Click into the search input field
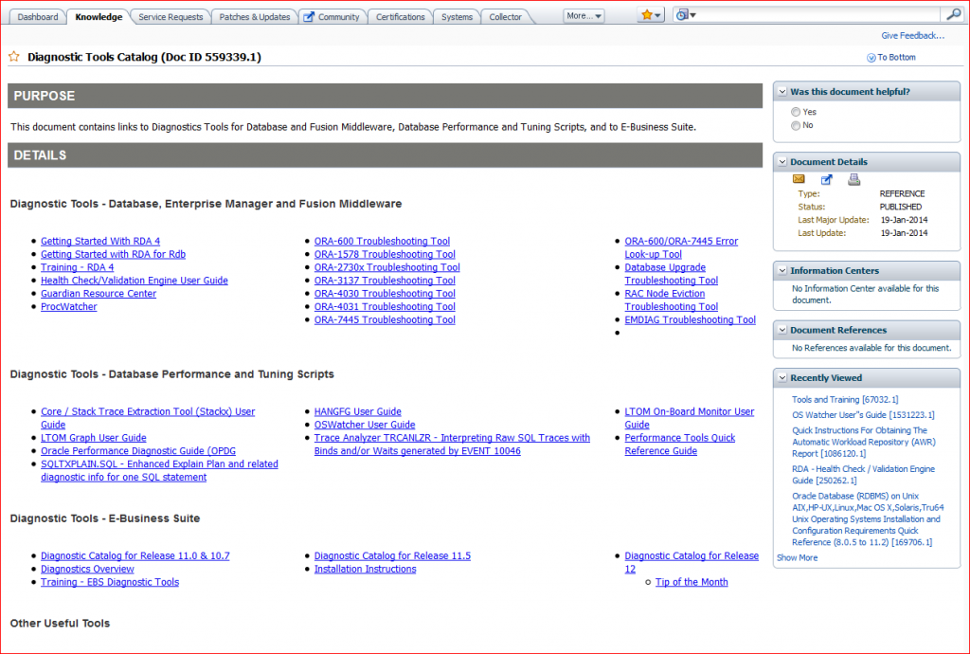The height and width of the screenshot is (654, 970). (817, 15)
